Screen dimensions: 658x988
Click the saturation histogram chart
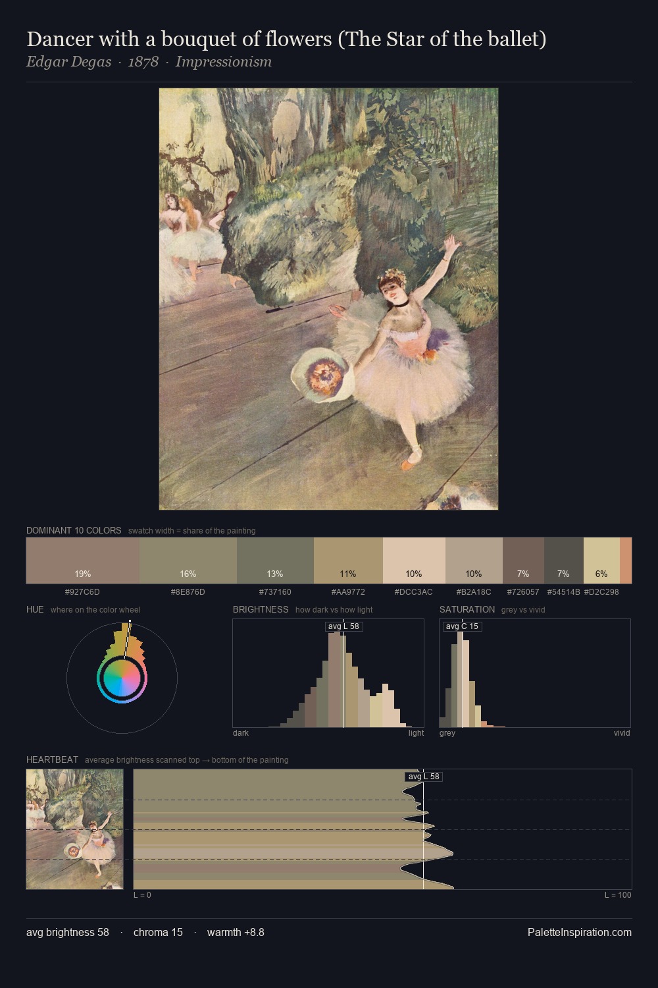(x=535, y=673)
